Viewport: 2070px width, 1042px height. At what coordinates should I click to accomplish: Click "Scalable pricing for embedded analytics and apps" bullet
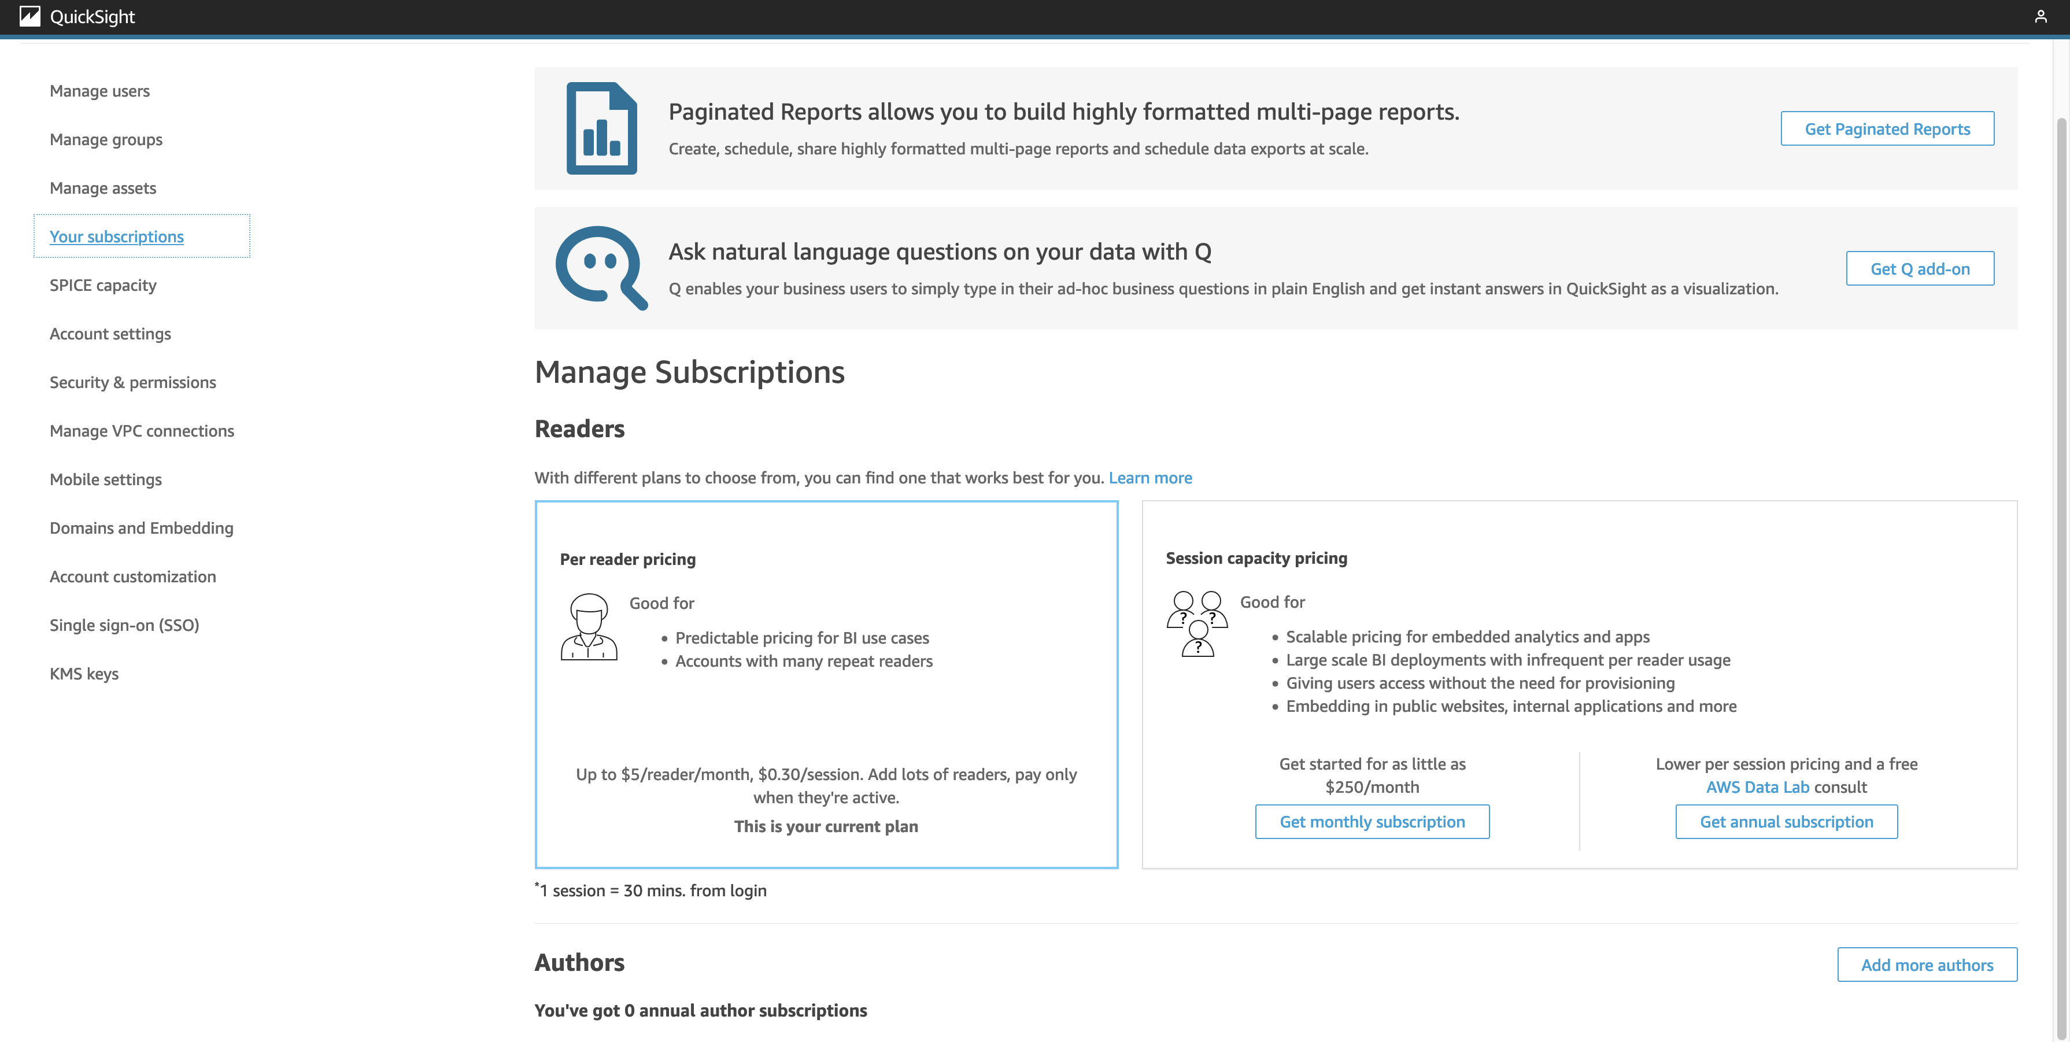(x=1468, y=636)
